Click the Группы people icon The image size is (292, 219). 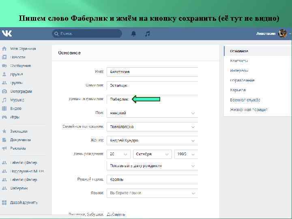(4, 83)
